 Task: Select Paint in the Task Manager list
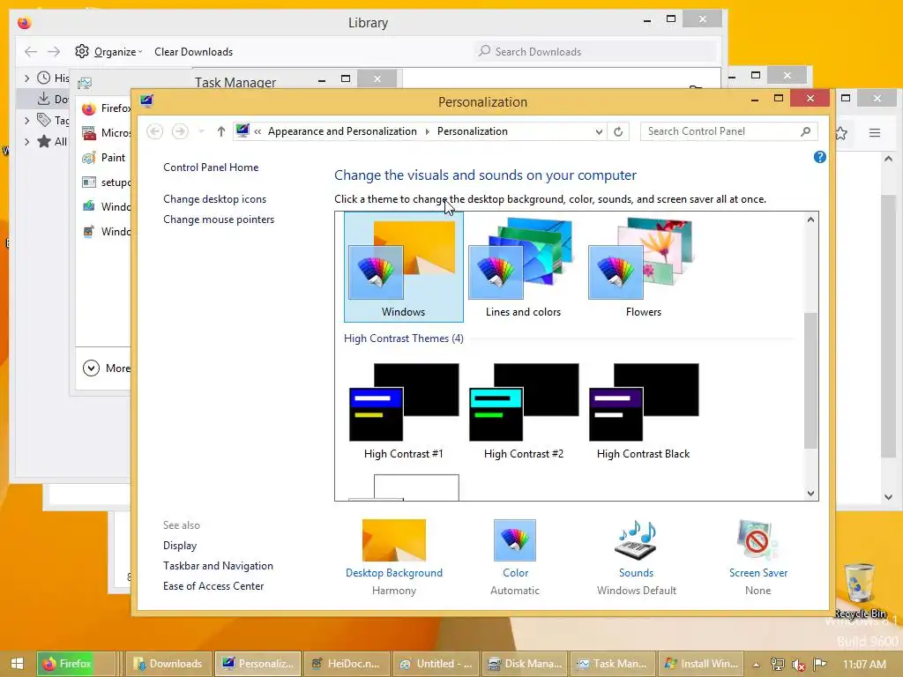click(105, 158)
